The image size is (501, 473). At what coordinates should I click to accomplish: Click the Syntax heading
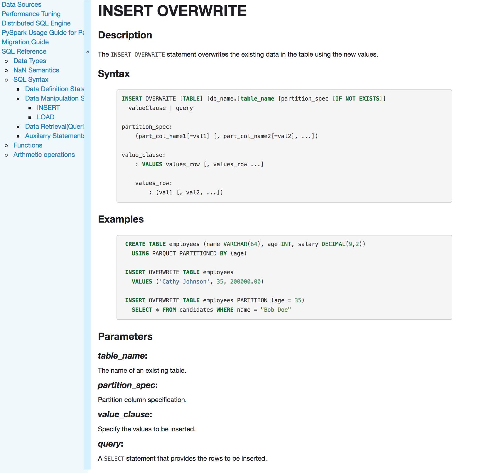(x=114, y=74)
